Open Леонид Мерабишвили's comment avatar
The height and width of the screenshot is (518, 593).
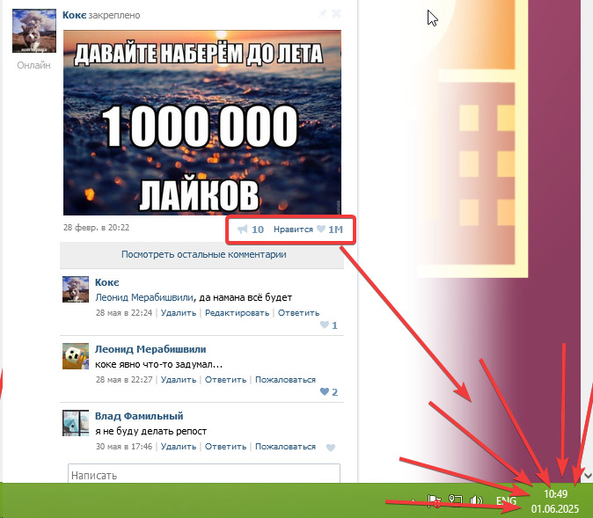76,356
